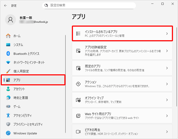Click the システム monitor icon

[8, 45]
